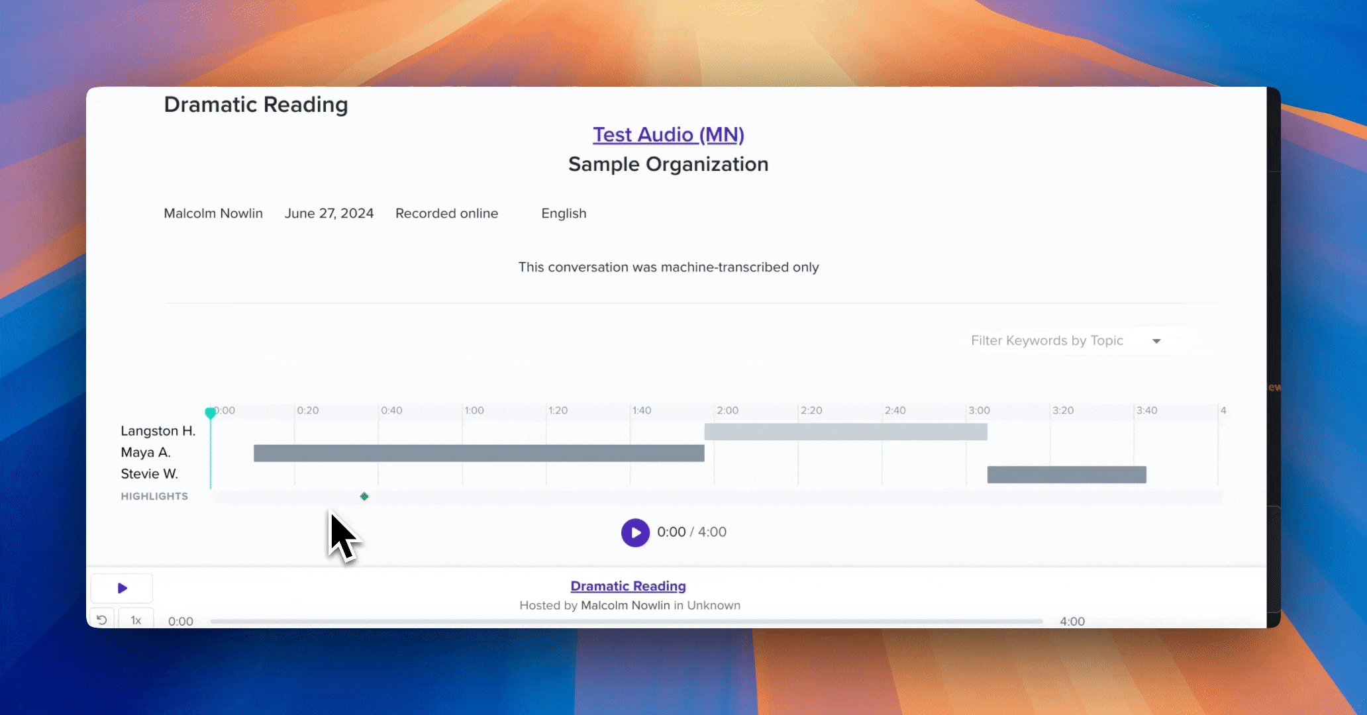Image resolution: width=1367 pixels, height=715 pixels.
Task: Click the 3:00 mark on the timeline ruler
Action: (x=979, y=410)
